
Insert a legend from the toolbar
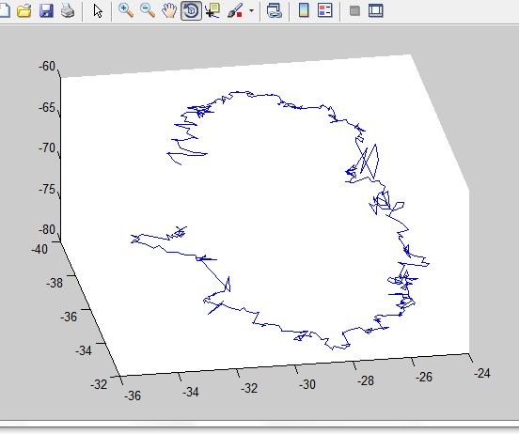324,10
